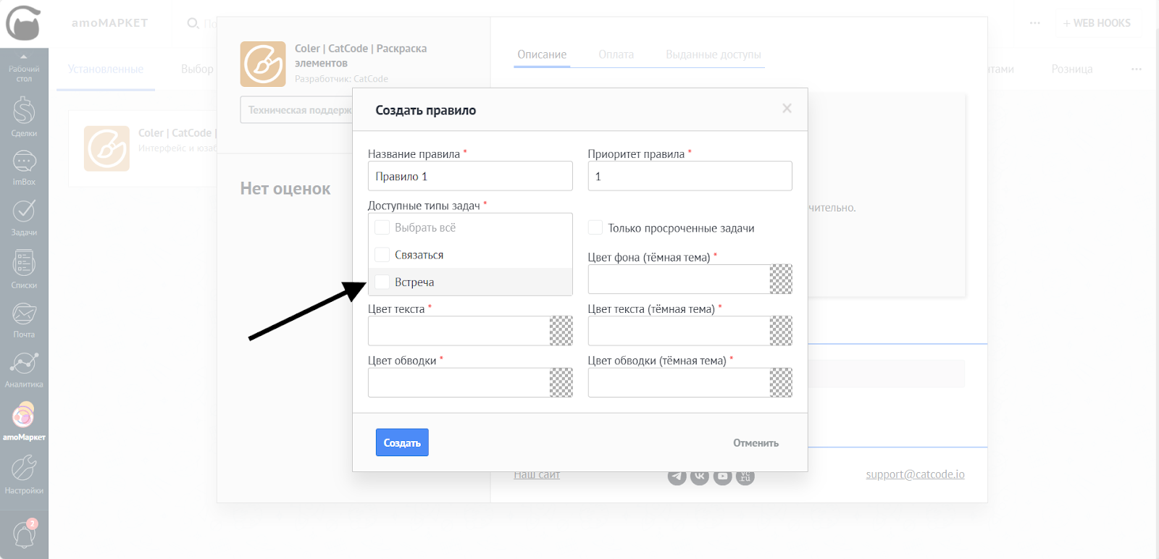
Task: Toggle Только просроченные задачи checkbox
Action: (595, 228)
